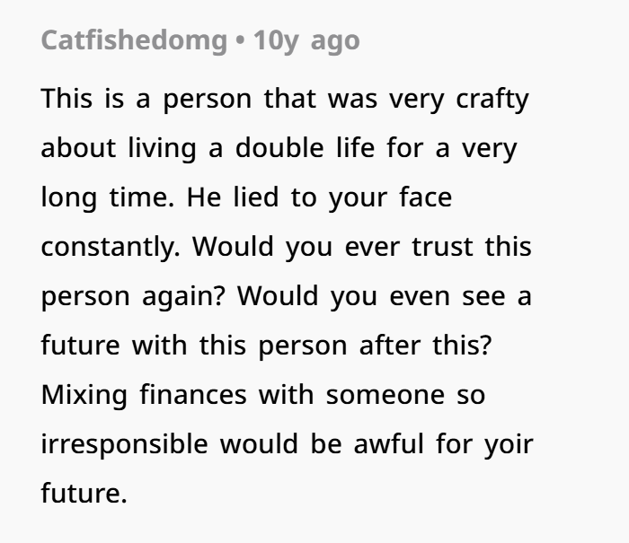
Task: Click the final word "future." on last line
Action: [x=79, y=493]
